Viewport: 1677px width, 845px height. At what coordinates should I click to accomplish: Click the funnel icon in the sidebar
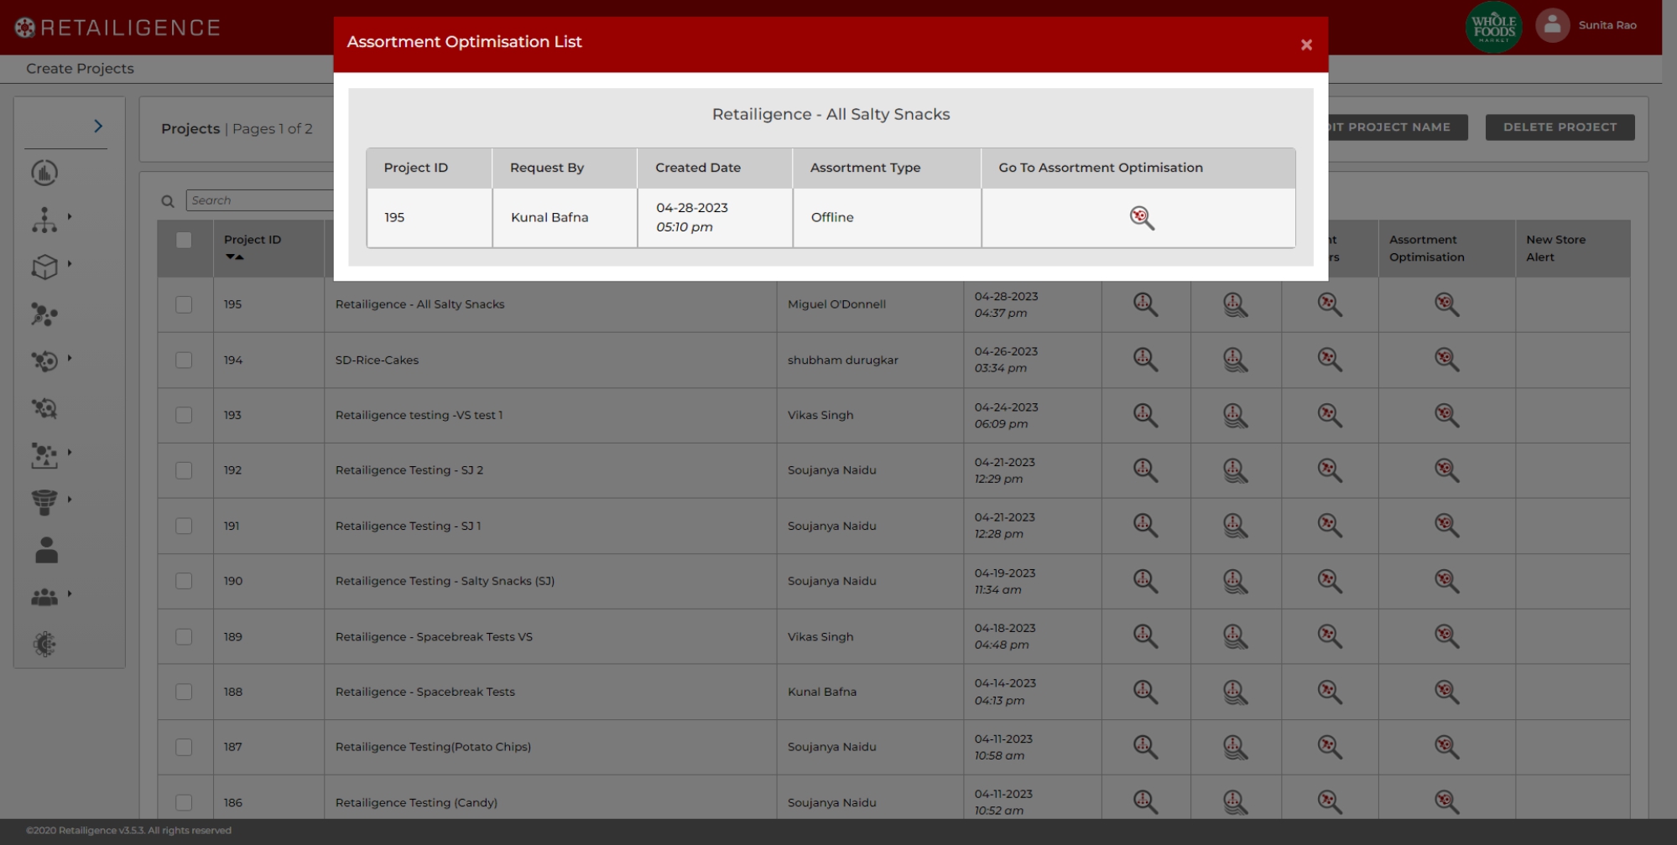[x=44, y=502]
